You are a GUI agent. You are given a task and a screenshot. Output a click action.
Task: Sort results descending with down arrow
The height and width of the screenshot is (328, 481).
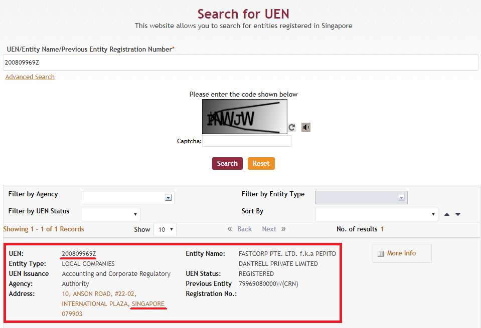point(458,214)
